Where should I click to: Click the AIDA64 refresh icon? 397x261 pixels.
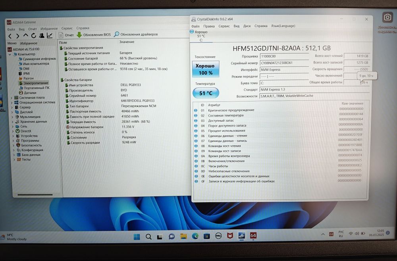[x=34, y=36]
